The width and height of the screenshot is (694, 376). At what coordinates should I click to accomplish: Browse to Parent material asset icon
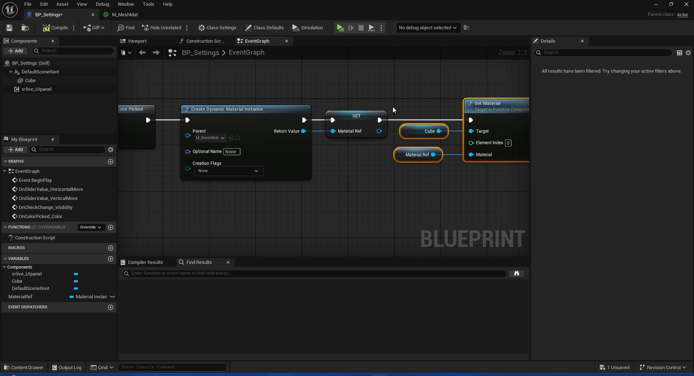(x=238, y=138)
